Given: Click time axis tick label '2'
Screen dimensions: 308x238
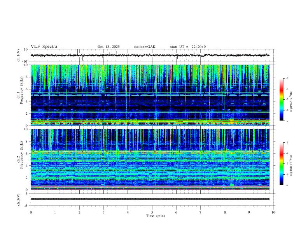Looking at the screenshot, I should (x=79, y=212).
